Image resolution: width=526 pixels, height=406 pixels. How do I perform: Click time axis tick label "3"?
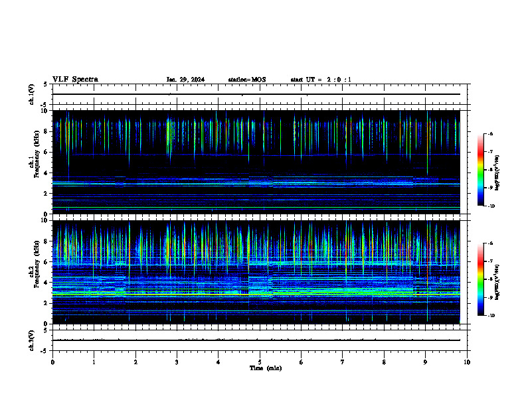177,362
